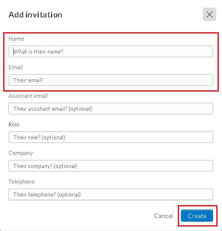Image resolution: width=222 pixels, height=231 pixels.
Task: Click the Create button
Action: [197, 216]
